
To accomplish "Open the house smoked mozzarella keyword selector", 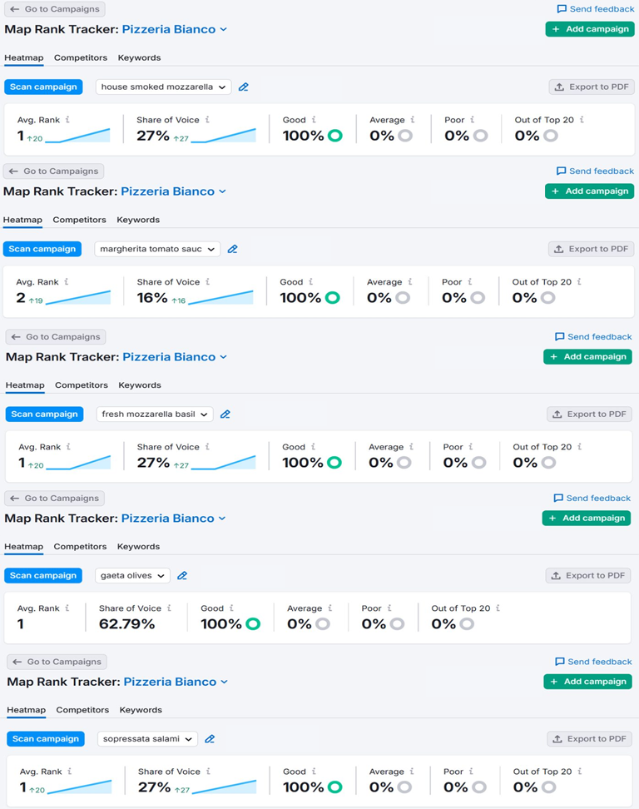I will 163,87.
